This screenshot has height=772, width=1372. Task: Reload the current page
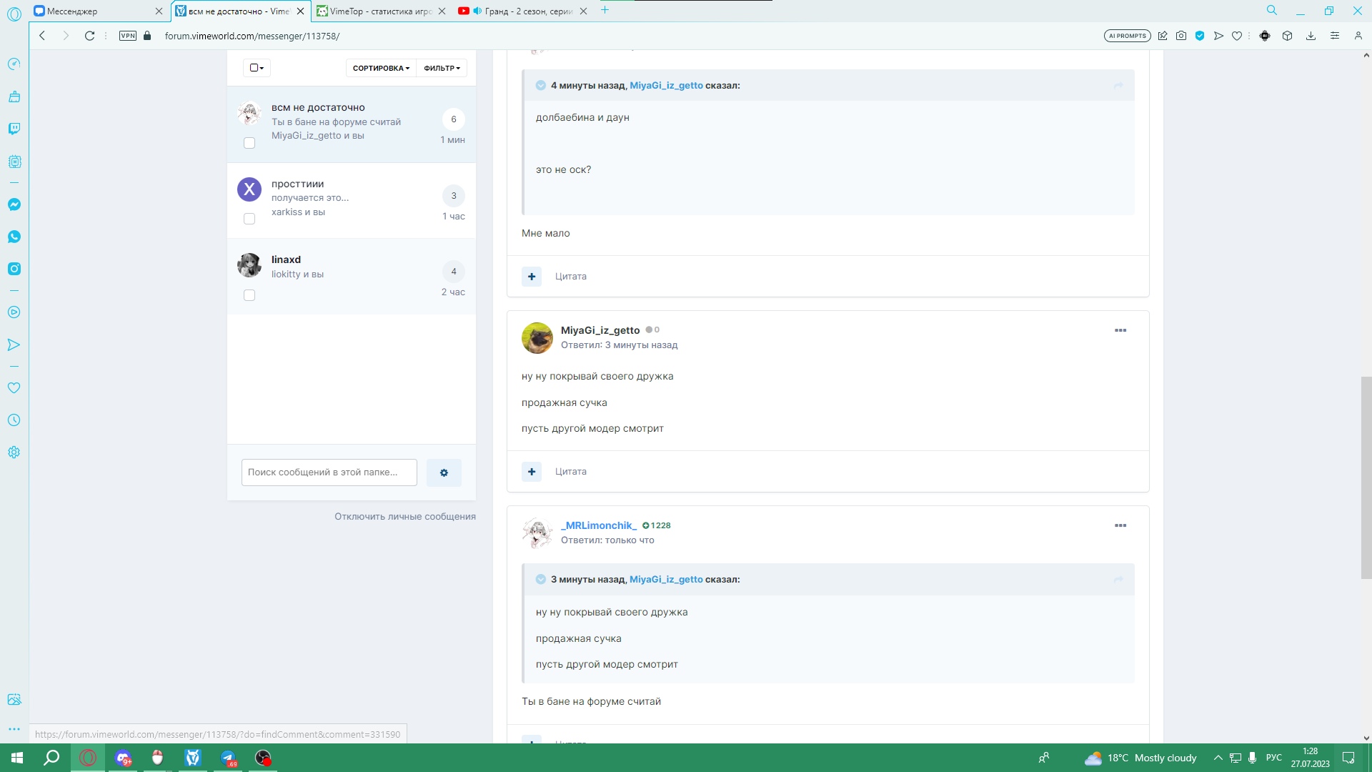pyautogui.click(x=89, y=36)
